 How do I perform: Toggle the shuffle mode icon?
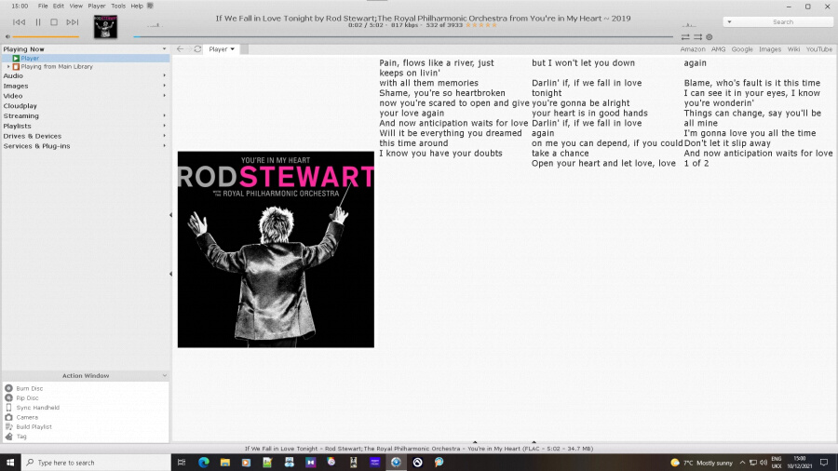tap(698, 37)
